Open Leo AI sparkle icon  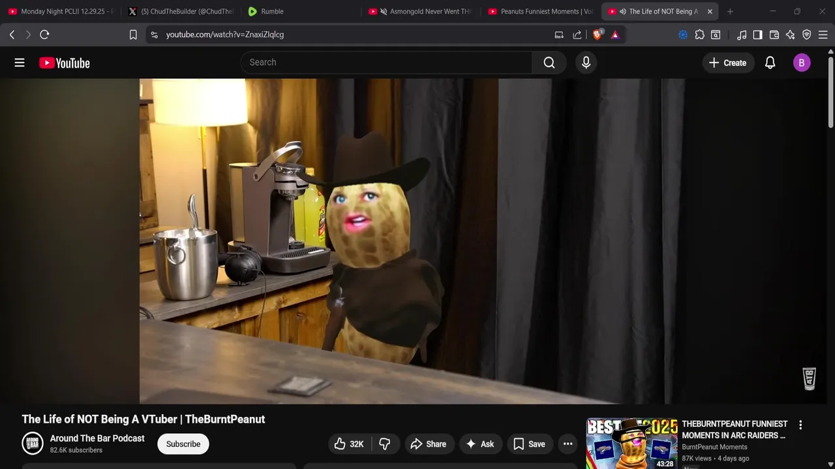[x=790, y=35]
